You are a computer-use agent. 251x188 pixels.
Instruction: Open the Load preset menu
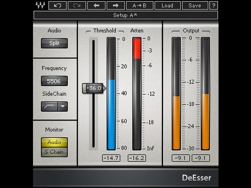167,5
